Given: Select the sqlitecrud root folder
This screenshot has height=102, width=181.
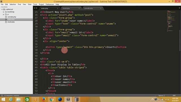Looking at the screenshot, I should coord(9,9).
